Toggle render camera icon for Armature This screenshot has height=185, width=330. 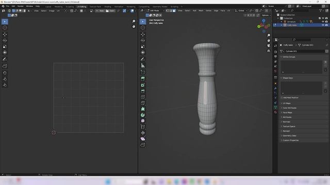click(x=326, y=22)
